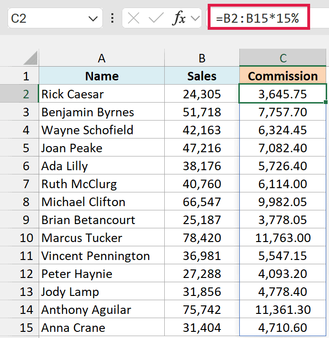Select the cell Ada Lilly
Screen dimensions: 329x338
101,165
